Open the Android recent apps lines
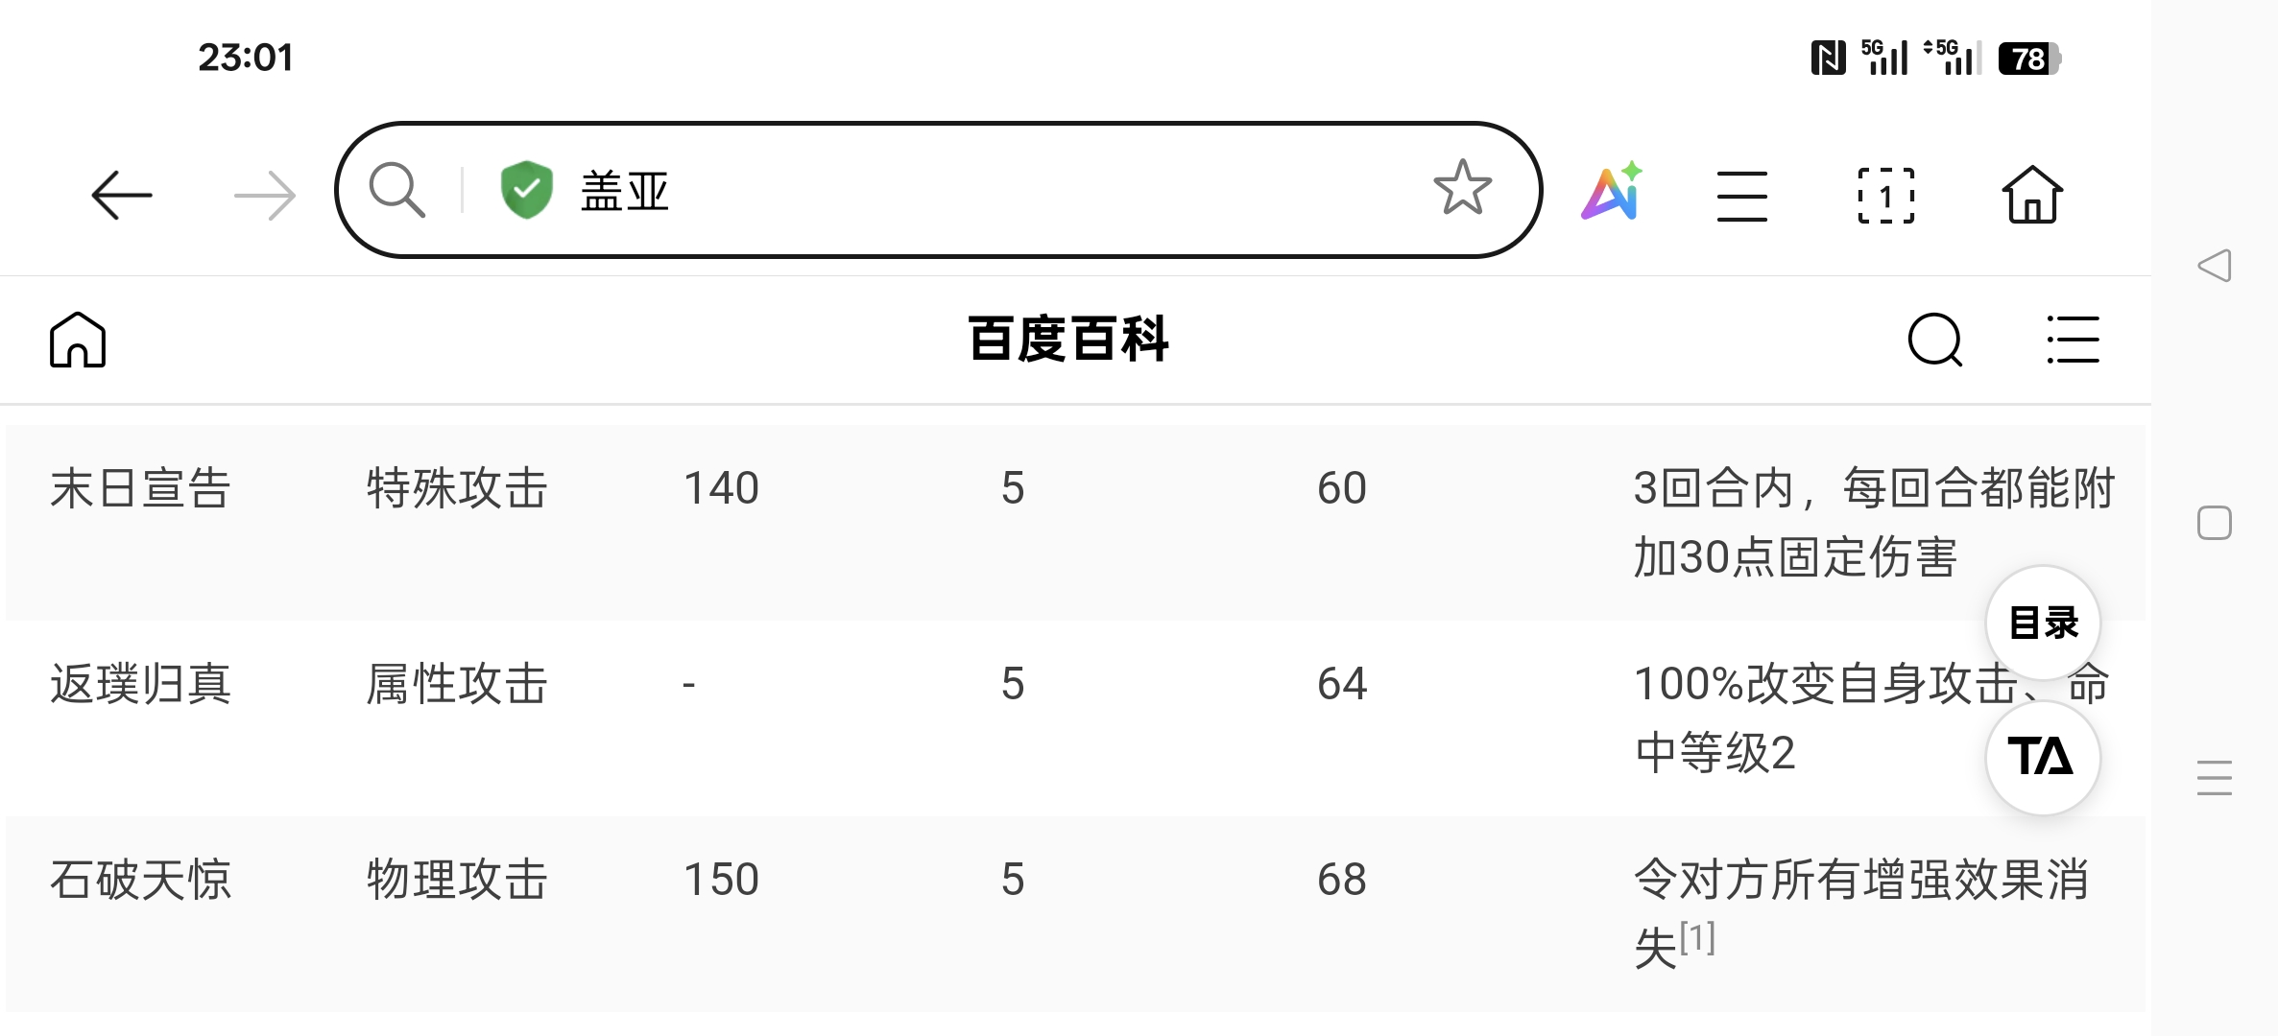The width and height of the screenshot is (2278, 1036). pyautogui.click(x=2214, y=778)
